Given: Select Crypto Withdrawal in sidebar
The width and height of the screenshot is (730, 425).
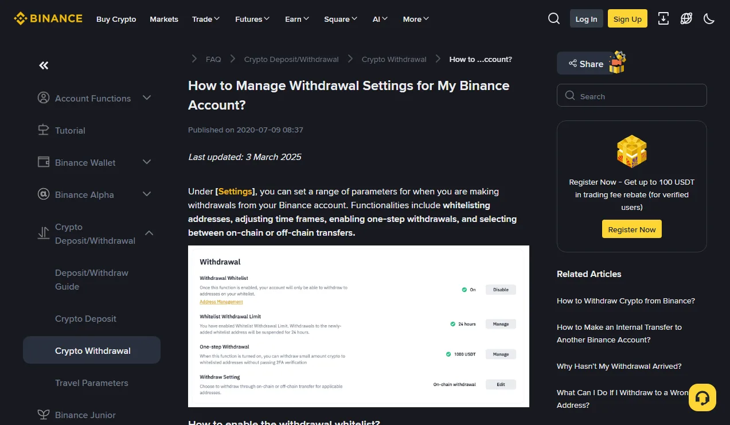Looking at the screenshot, I should (92, 350).
